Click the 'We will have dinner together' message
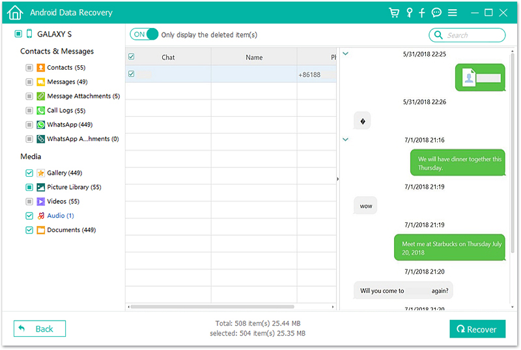The image size is (521, 350). (458, 162)
